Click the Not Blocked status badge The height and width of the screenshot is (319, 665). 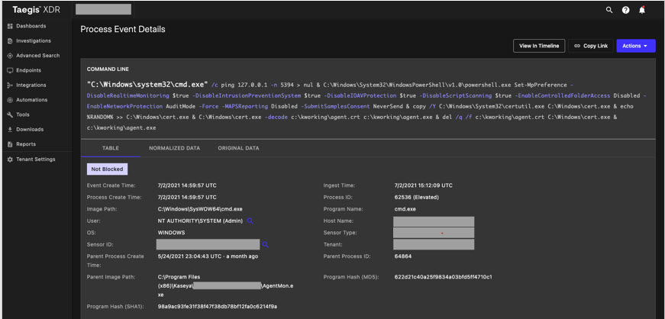(108, 169)
